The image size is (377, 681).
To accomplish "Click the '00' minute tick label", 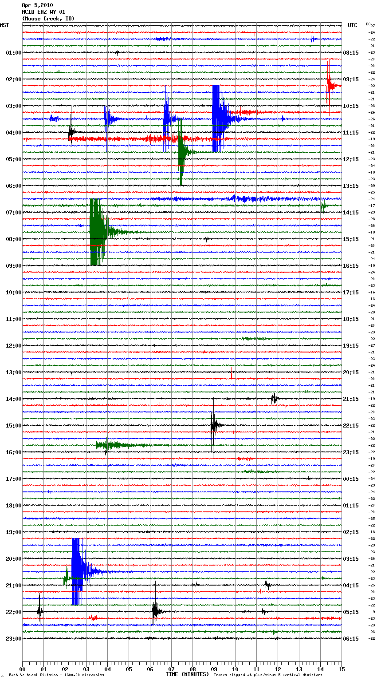I will point(22,669).
